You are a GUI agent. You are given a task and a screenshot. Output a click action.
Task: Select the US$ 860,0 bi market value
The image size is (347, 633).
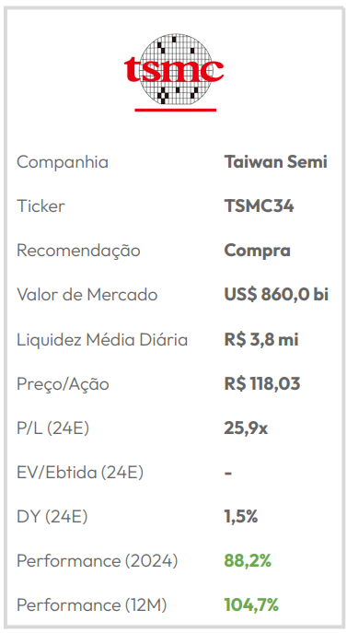[x=276, y=295]
